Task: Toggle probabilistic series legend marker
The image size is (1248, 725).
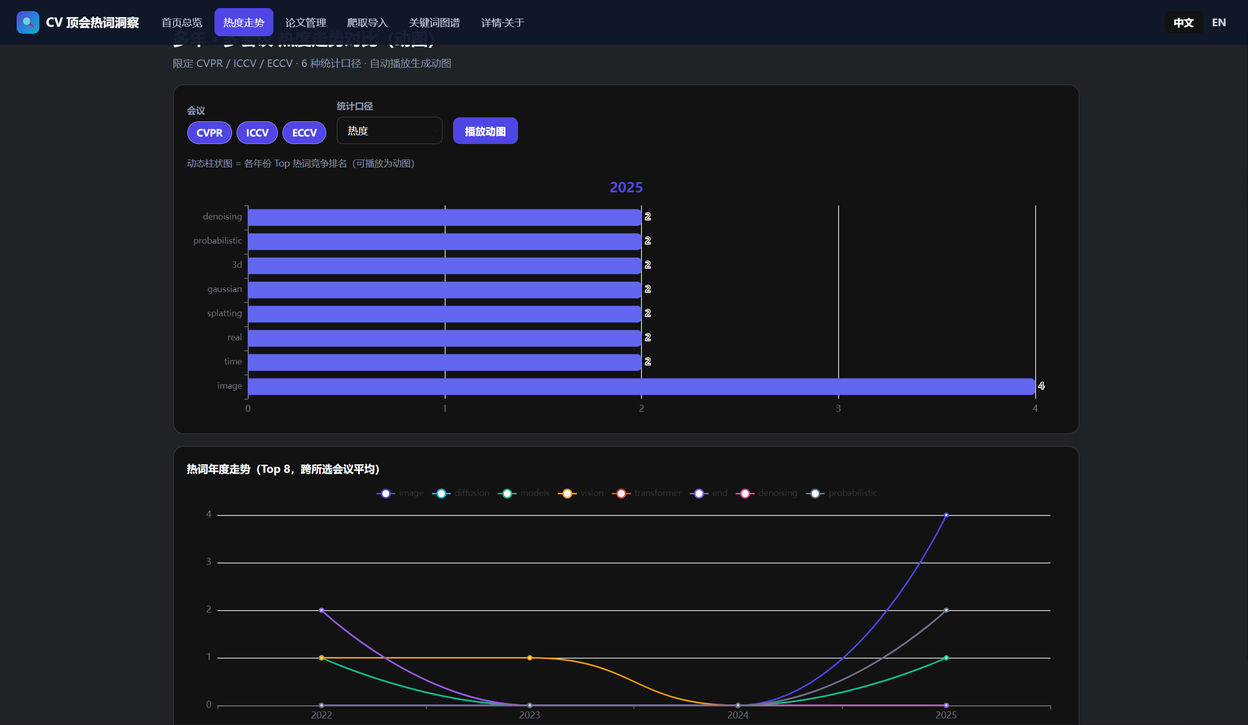Action: click(815, 493)
